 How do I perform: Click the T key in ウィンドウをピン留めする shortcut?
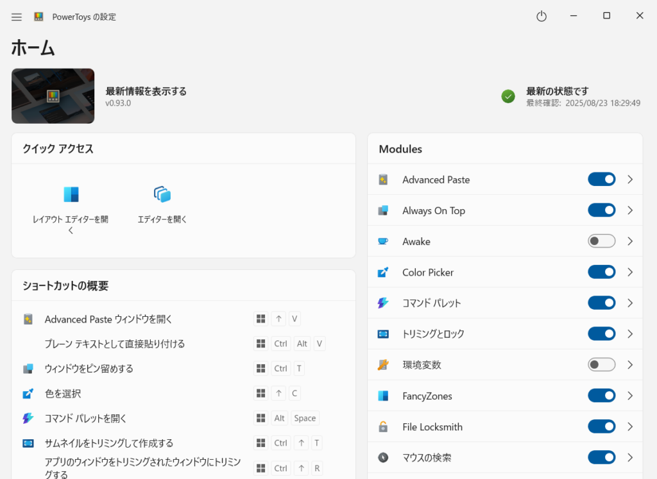pos(299,369)
